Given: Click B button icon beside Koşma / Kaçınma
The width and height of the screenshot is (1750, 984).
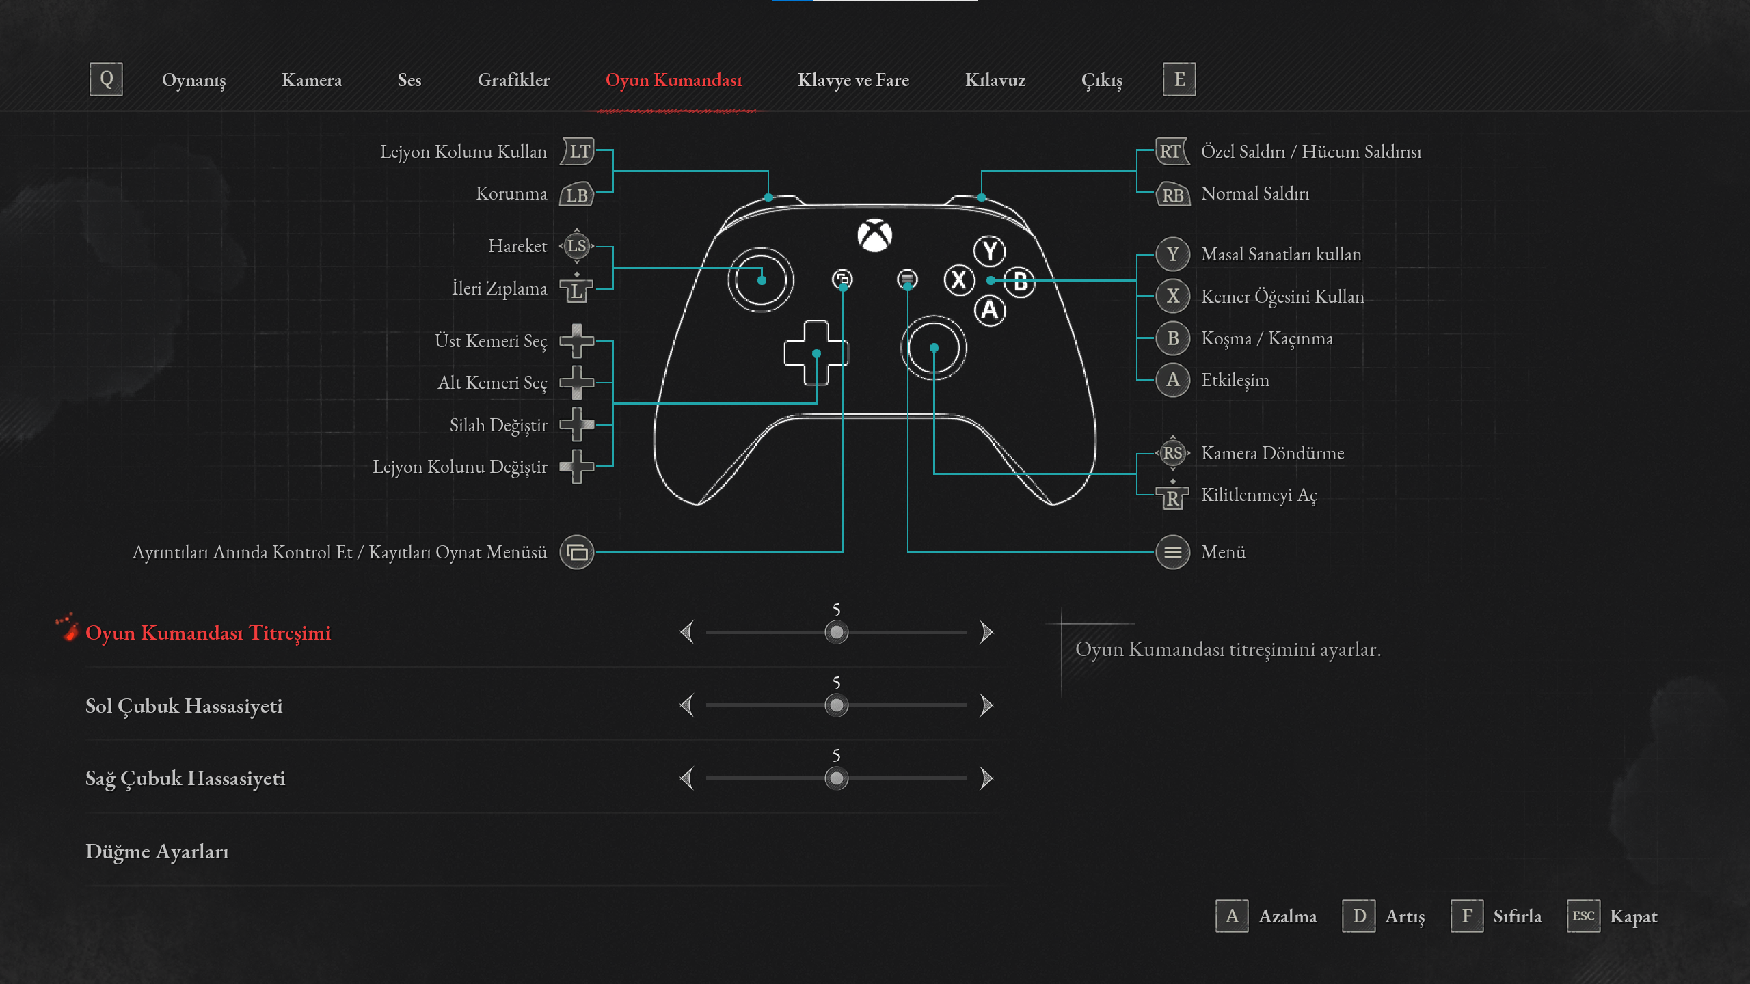Looking at the screenshot, I should (1173, 338).
